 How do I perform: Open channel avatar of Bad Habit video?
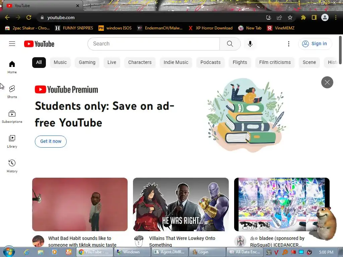click(x=38, y=241)
